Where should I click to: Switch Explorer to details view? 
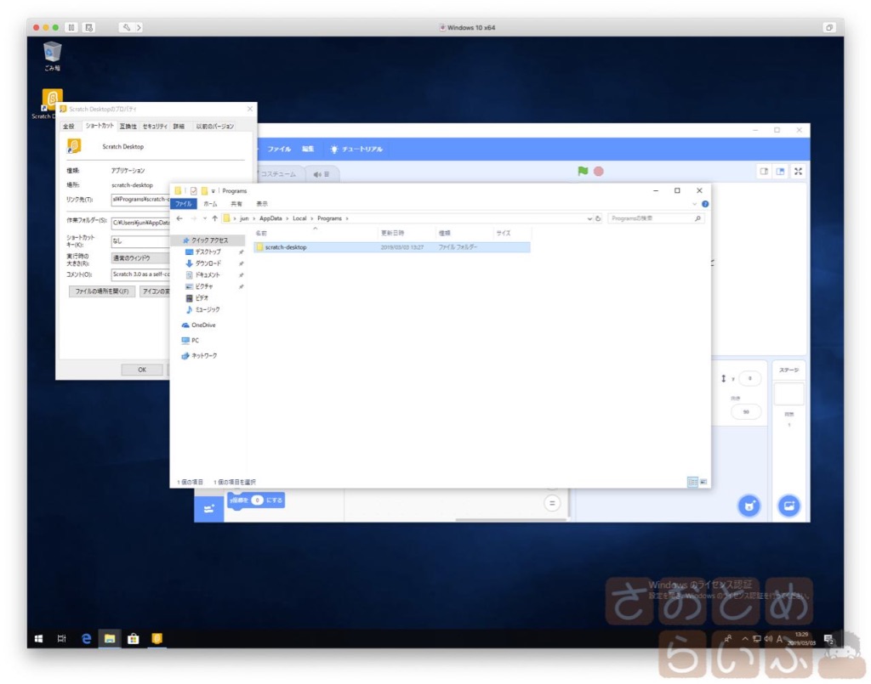[x=692, y=482]
